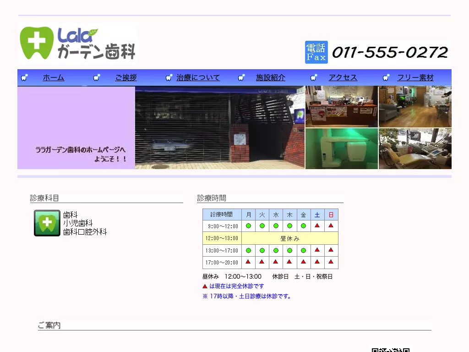Click red triangle for 土 9:00～12:00

coord(317,225)
